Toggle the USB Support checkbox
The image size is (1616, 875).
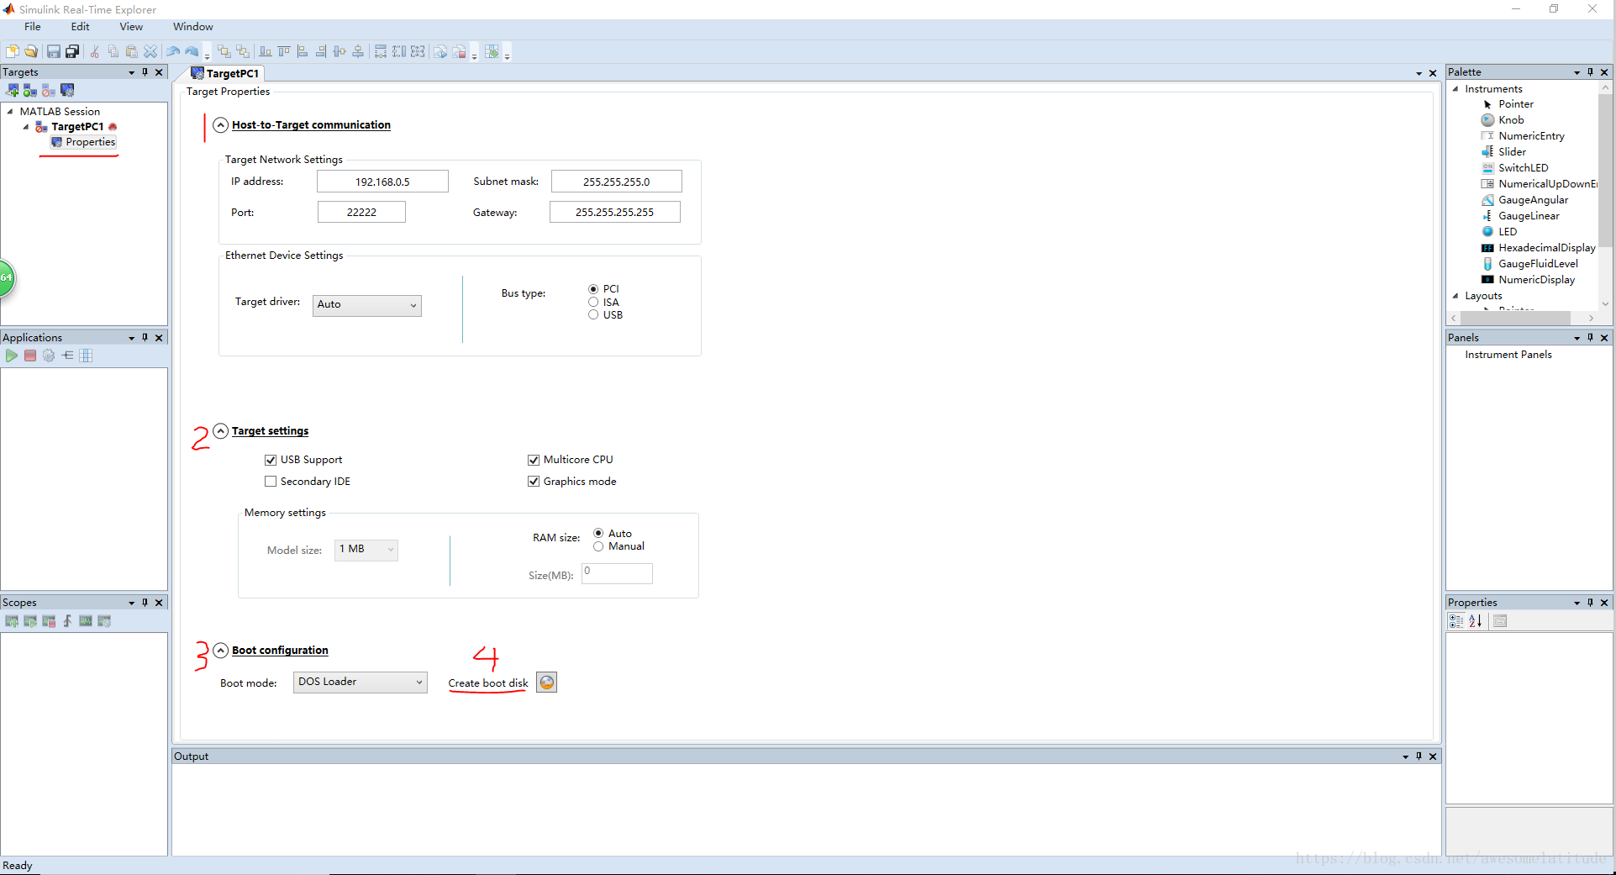pos(271,460)
